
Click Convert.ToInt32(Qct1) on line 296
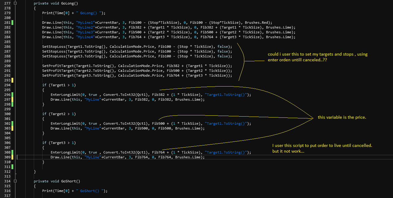pyautogui.click(x=125, y=95)
